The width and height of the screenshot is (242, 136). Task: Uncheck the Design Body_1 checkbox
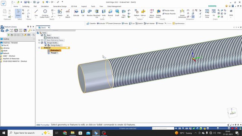46,45
